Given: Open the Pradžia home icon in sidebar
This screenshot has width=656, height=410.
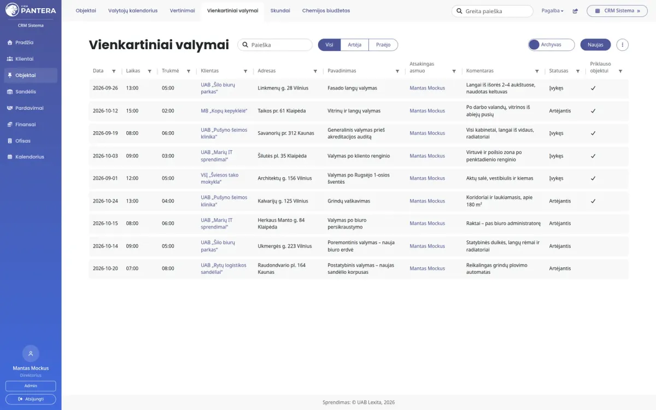Looking at the screenshot, I should pos(10,43).
